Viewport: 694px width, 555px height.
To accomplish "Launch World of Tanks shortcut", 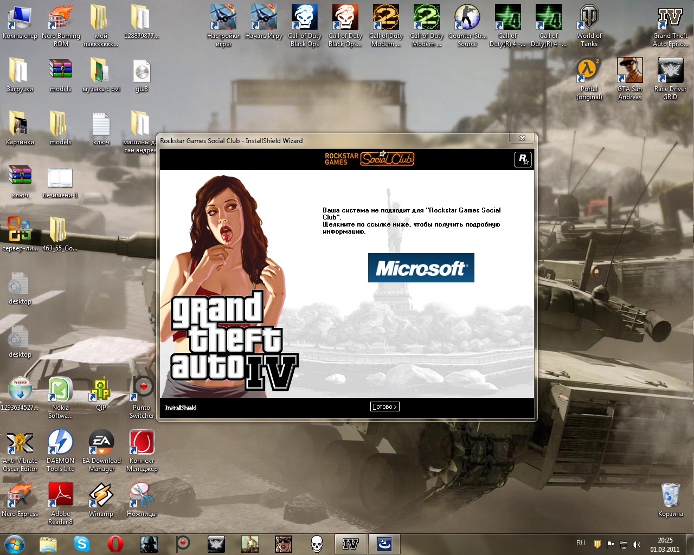I will [589, 25].
